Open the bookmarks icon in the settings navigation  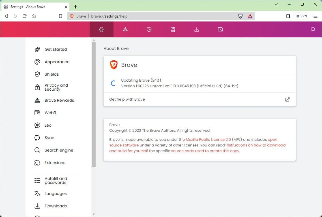click(173, 29)
